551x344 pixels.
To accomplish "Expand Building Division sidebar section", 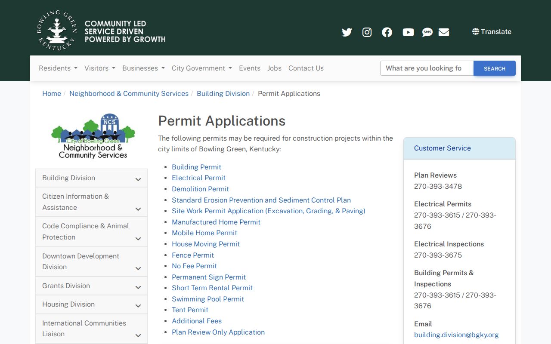I will (91, 178).
